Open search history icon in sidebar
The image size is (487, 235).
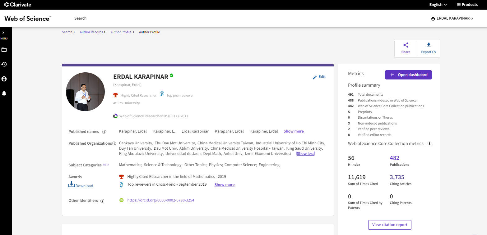4,64
